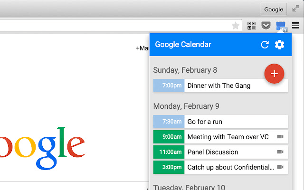This screenshot has height=190, width=304.
Task: Open video link for Catch up event
Action: [x=280, y=167]
